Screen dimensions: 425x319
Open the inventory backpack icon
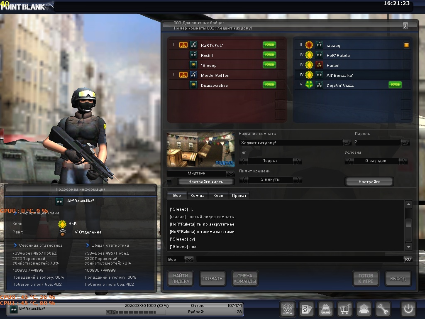[x=325, y=309]
